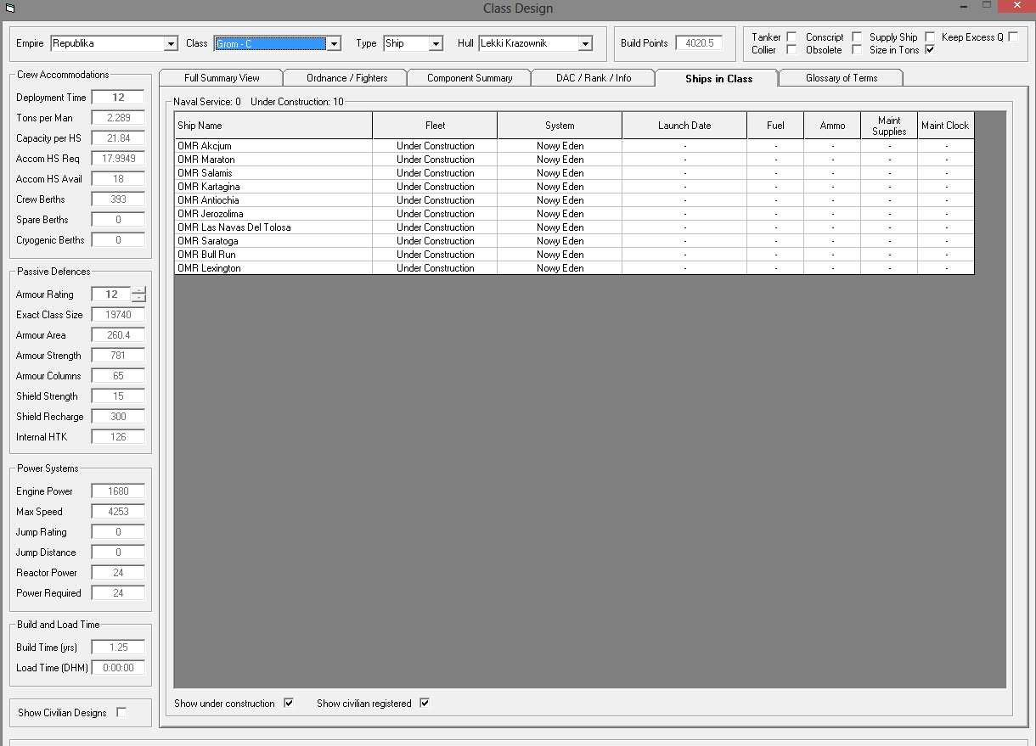The width and height of the screenshot is (1036, 746).
Task: Select ship OMR Salamis
Action: [x=273, y=173]
